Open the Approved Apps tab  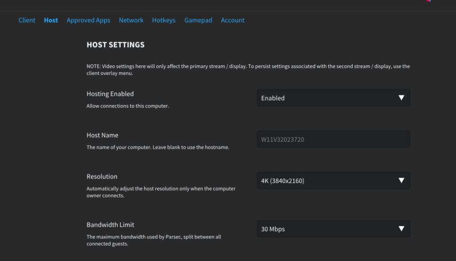coord(88,20)
